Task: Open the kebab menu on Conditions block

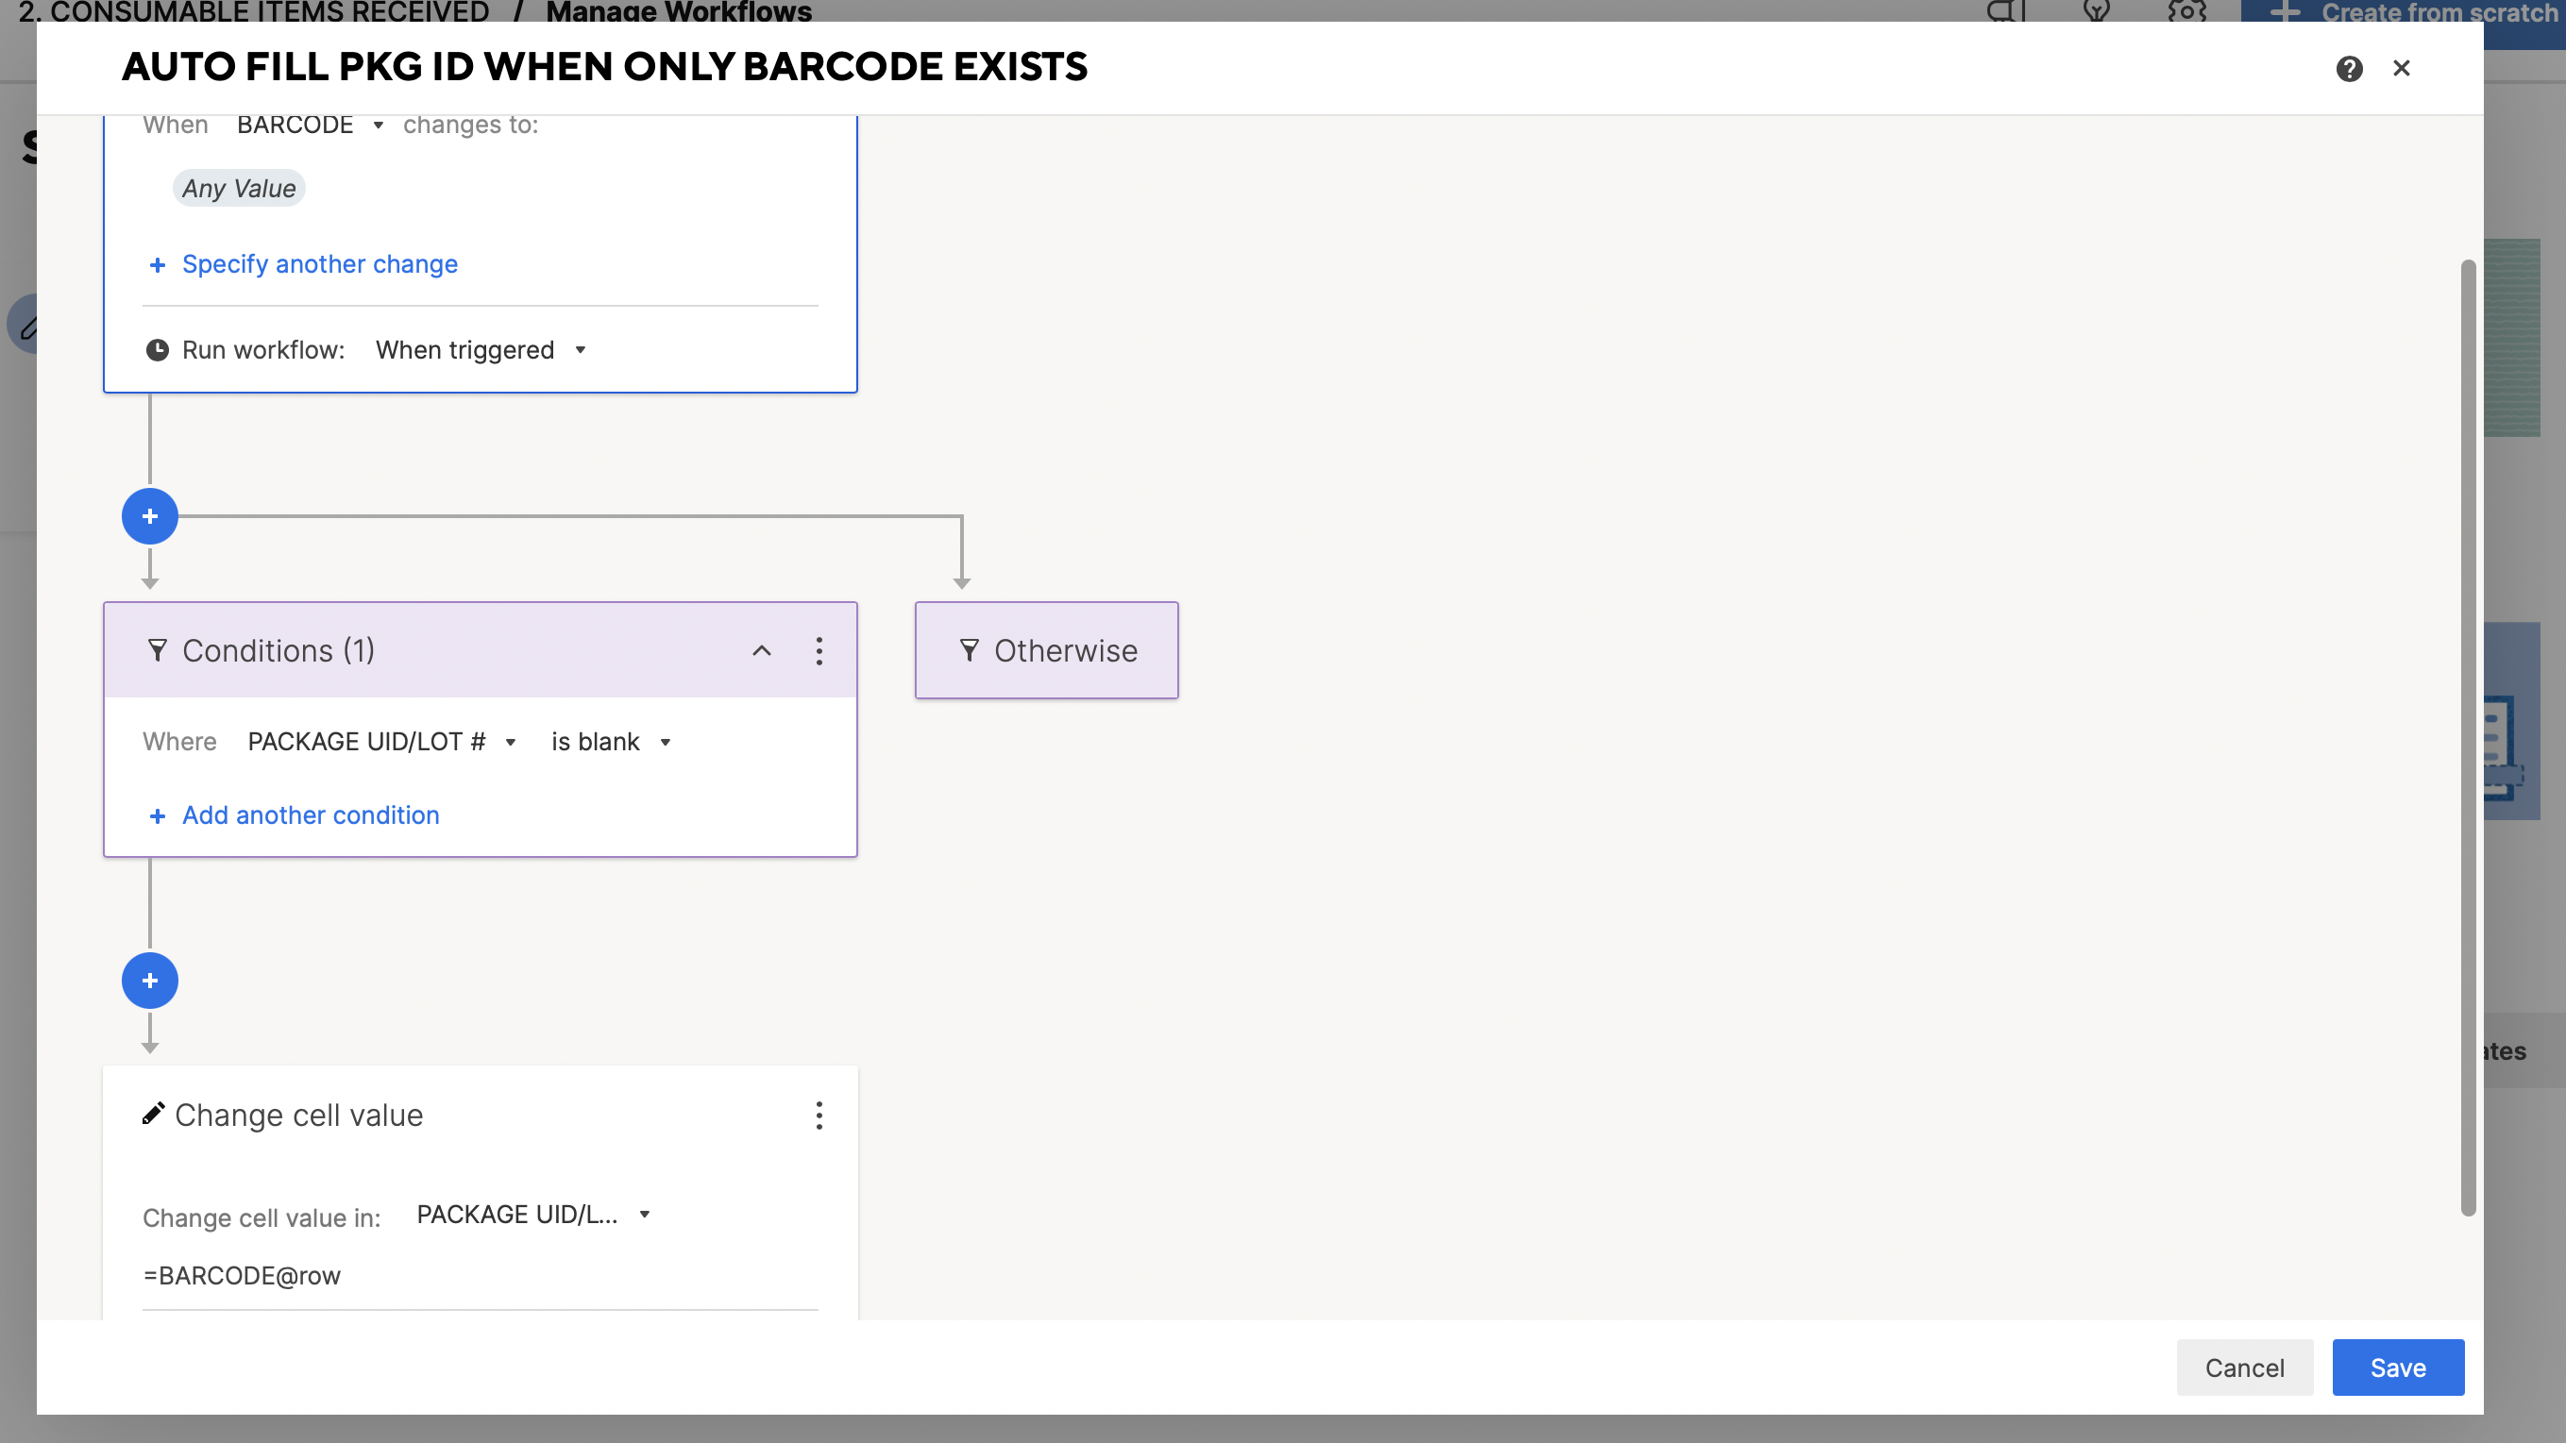Action: point(819,650)
